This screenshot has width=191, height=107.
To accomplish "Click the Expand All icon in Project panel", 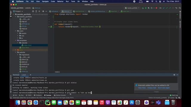I will click(x=36, y=11).
